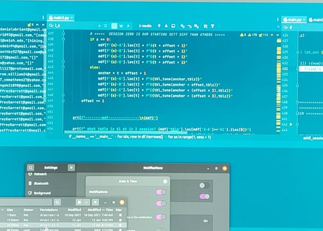The image size is (323, 231).
Task: Sort by the Size column header
Action: click(10, 210)
